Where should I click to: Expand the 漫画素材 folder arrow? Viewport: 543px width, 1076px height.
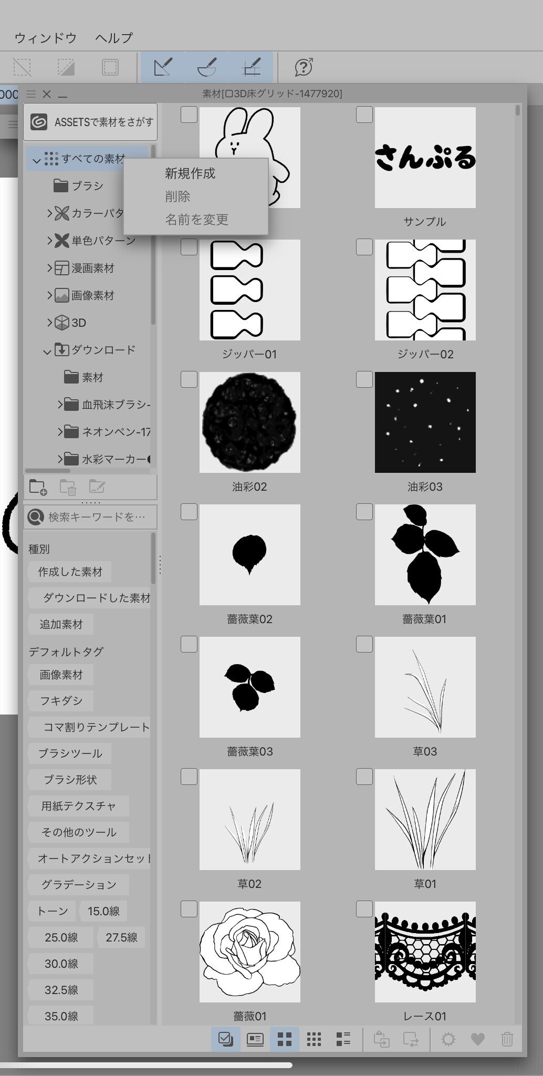(x=49, y=267)
